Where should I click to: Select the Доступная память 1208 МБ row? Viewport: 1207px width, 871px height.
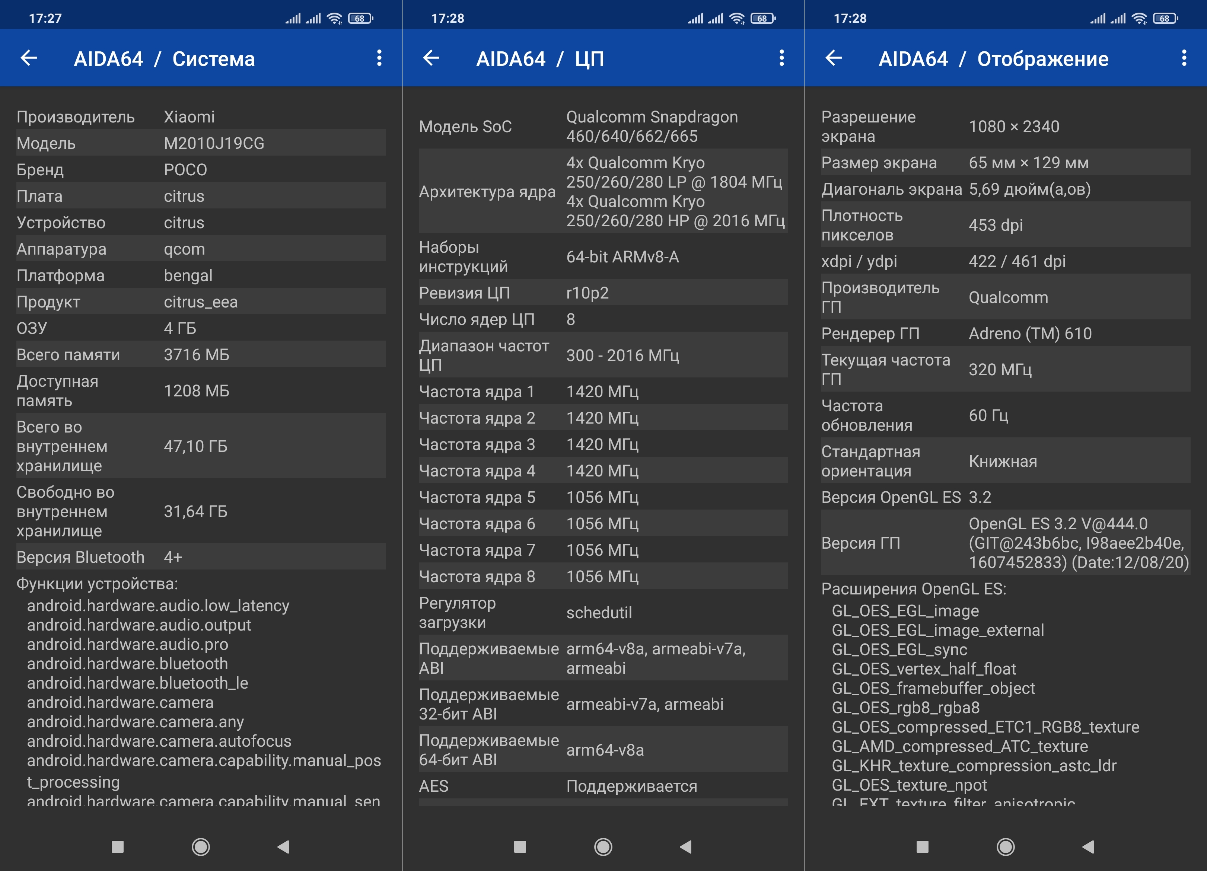(201, 390)
